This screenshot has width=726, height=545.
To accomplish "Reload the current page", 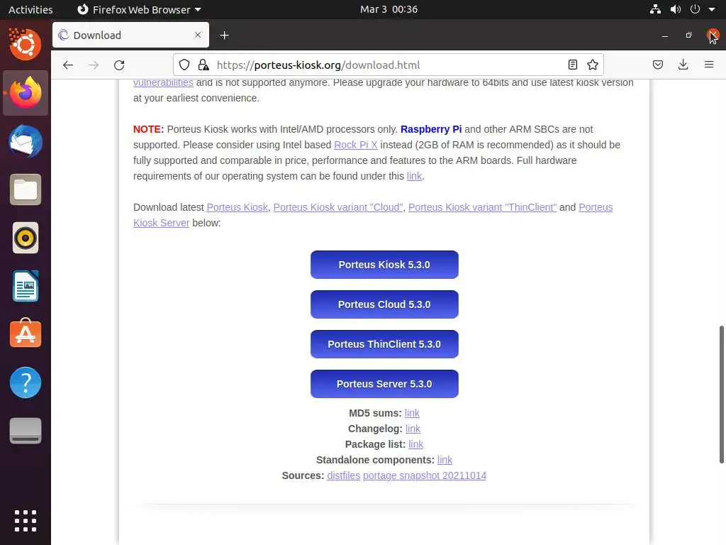I will point(119,65).
